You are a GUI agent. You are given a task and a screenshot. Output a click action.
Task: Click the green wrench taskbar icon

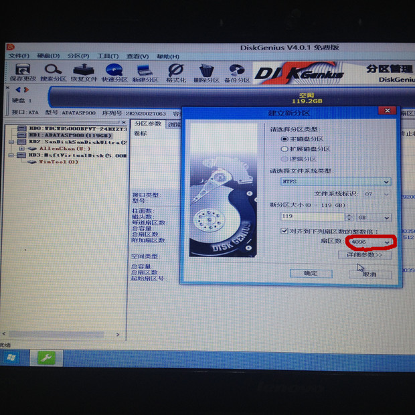[x=46, y=358]
